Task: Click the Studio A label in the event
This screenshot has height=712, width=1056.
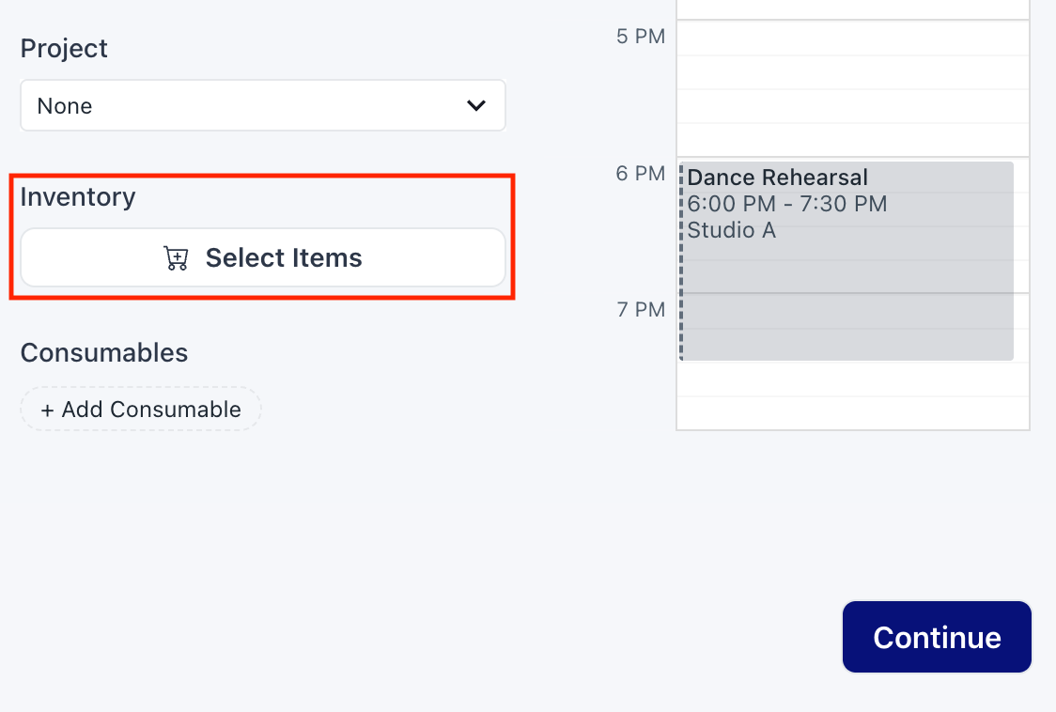Action: (x=731, y=230)
